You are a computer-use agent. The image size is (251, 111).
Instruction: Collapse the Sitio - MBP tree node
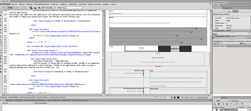[x=214, y=109]
